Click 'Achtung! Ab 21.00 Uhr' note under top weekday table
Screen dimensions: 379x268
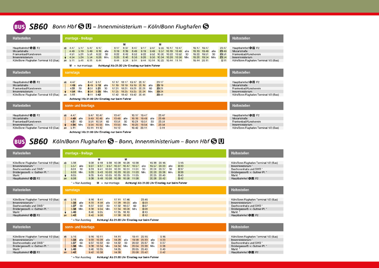(x=122, y=65)
